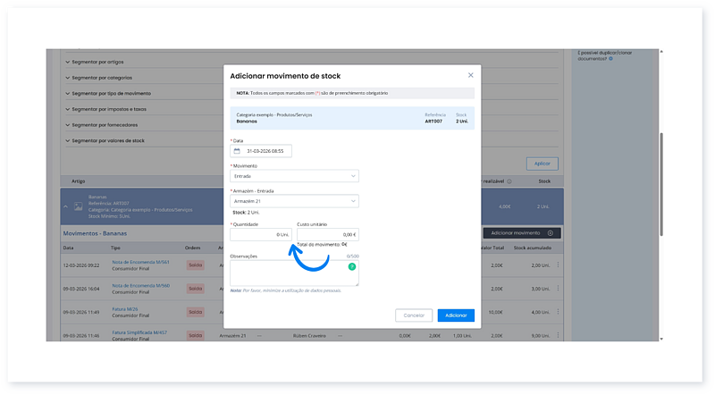Image resolution: width=715 pixels, height=395 pixels.
Task: Click the Stock acumulado column header
Action: 532,248
